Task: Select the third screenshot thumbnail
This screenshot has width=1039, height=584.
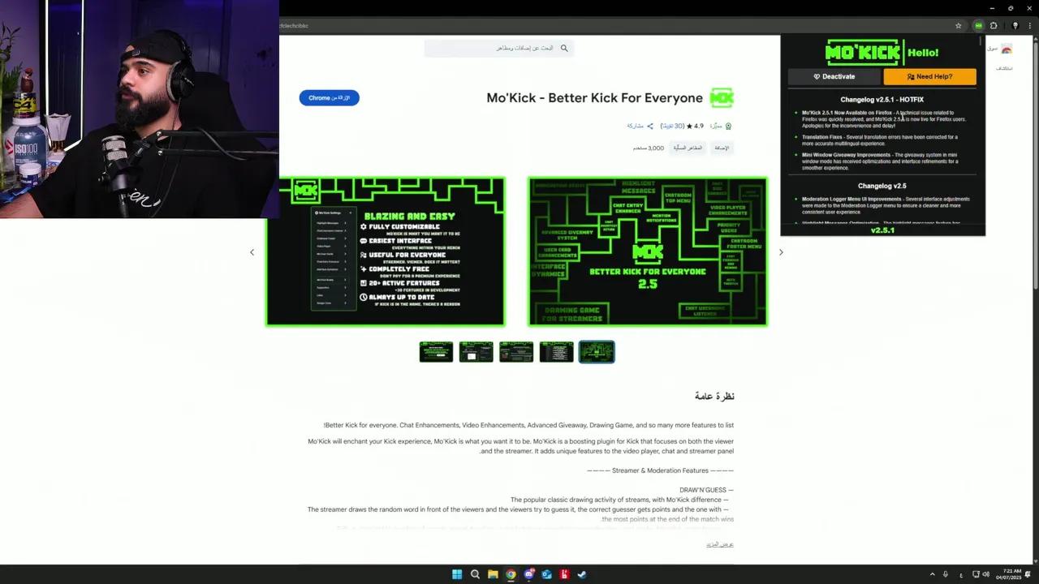Action: coord(516,352)
